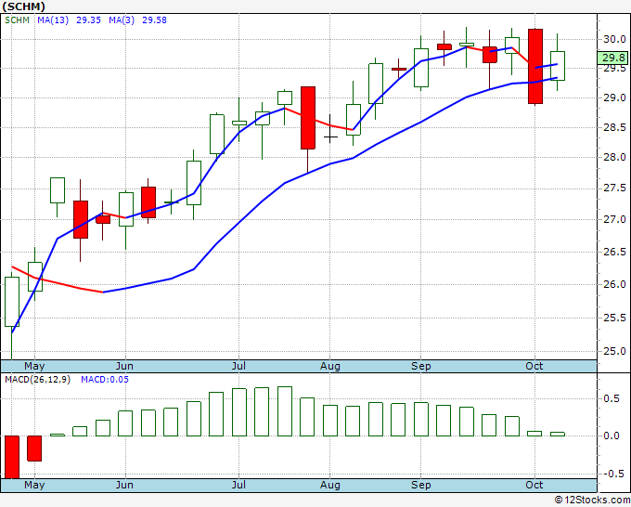Click the 25.0 price axis label

pyautogui.click(x=614, y=351)
